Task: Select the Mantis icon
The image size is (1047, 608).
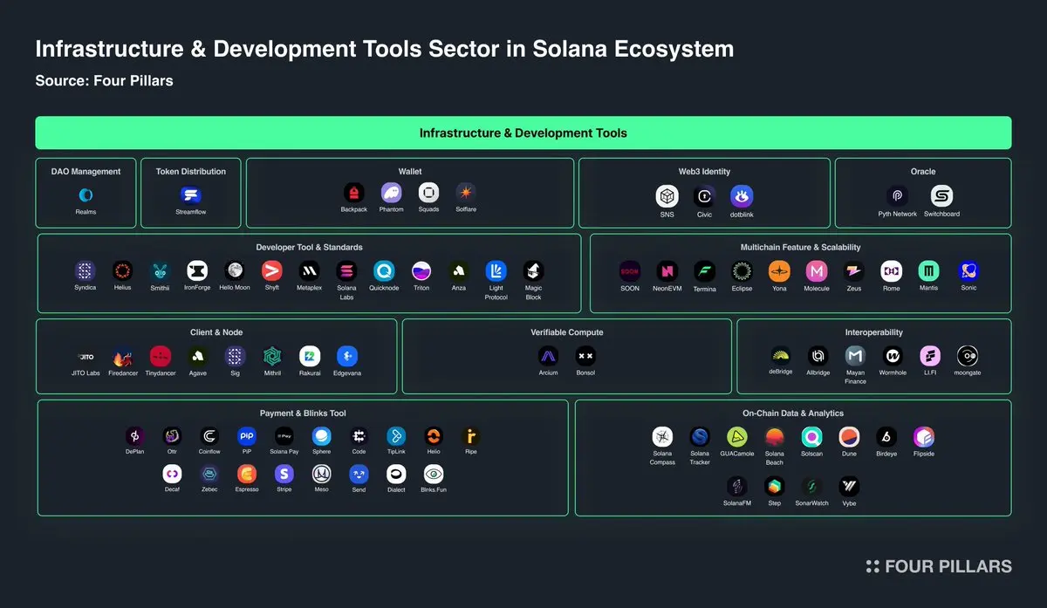Action: tap(928, 270)
